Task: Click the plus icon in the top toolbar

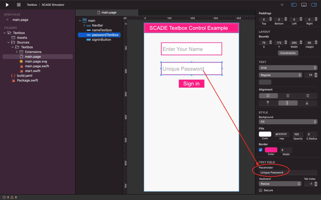Action: click(x=282, y=5)
